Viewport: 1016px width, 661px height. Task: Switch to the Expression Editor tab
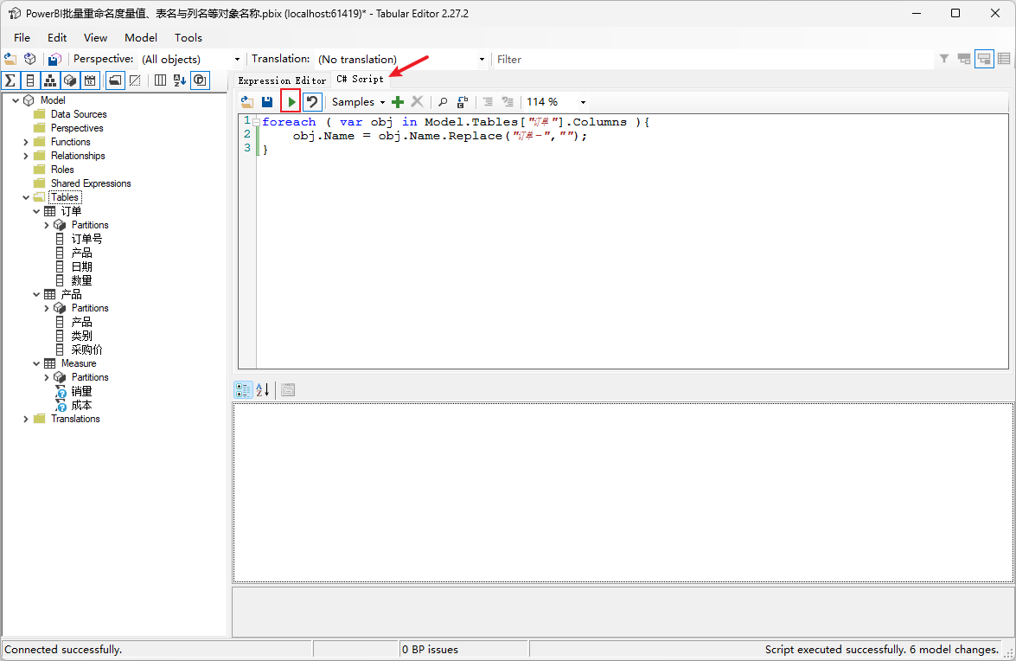282,80
